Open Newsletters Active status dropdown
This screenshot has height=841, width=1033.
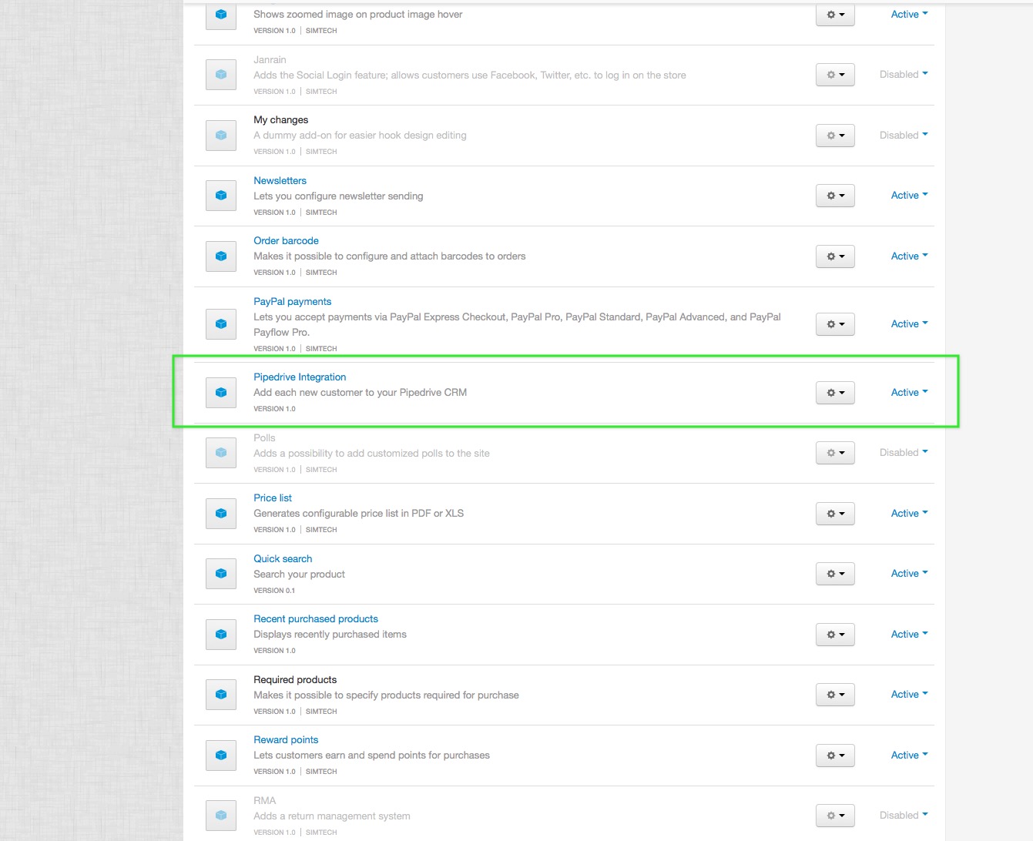(909, 196)
